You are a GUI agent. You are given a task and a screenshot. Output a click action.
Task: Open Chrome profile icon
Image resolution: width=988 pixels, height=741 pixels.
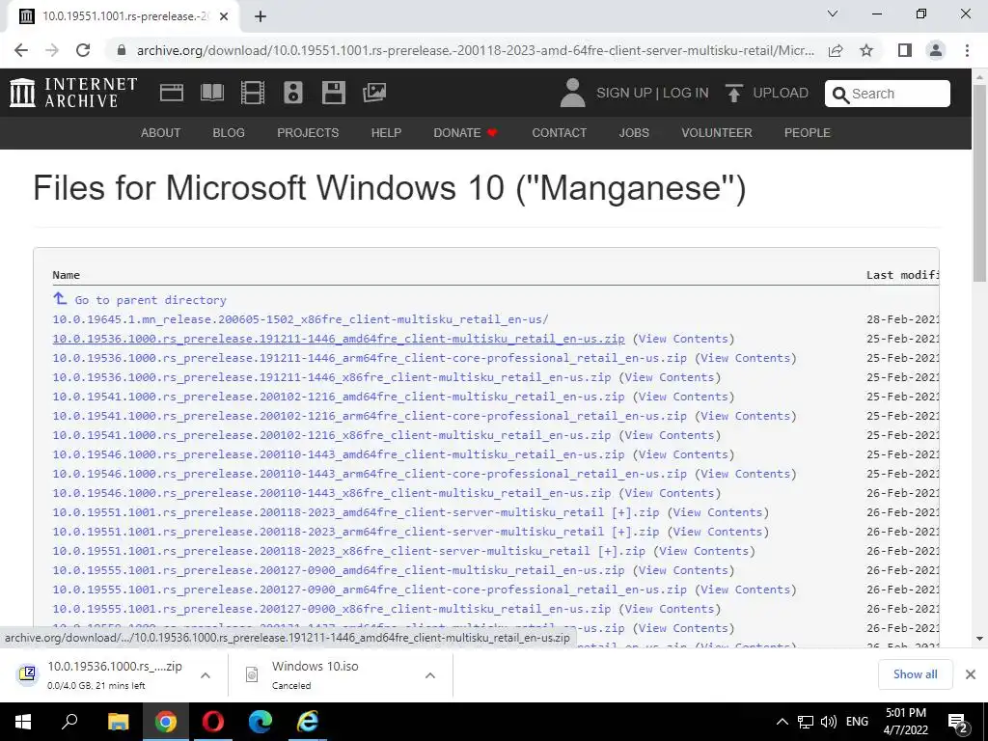point(936,50)
